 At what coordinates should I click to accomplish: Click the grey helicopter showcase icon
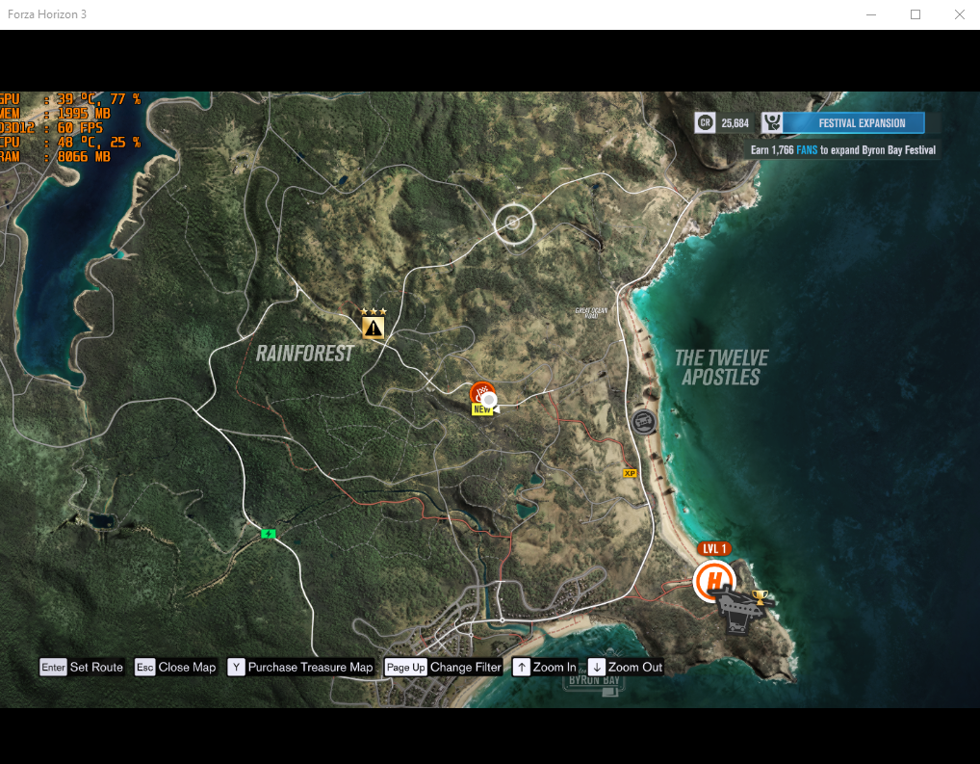point(740,610)
